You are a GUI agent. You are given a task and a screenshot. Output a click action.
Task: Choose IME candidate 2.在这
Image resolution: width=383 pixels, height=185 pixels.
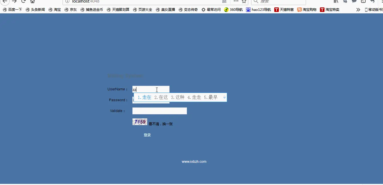[161, 97]
